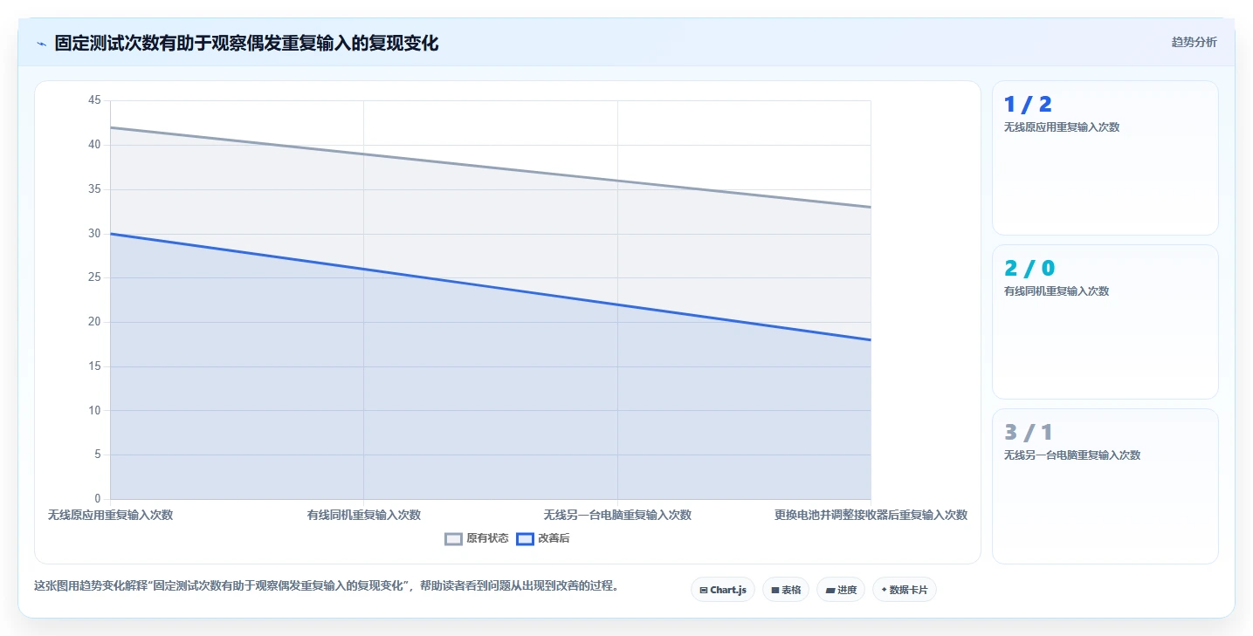Open the 3 / 1 data card value
Image resolution: width=1253 pixels, height=636 pixels.
click(x=1029, y=433)
